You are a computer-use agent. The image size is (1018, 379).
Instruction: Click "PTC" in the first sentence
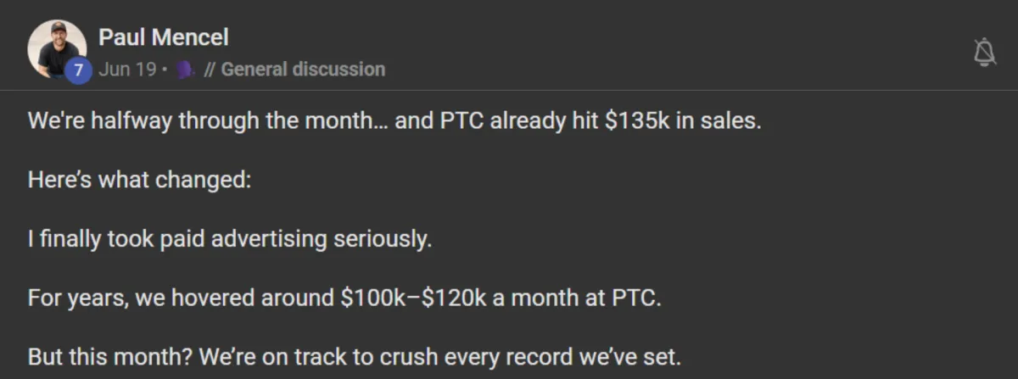(465, 121)
